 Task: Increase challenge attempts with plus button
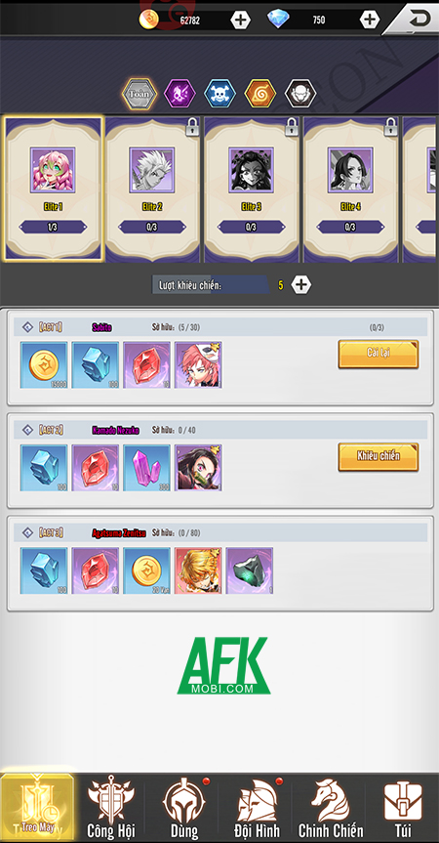pos(301,284)
